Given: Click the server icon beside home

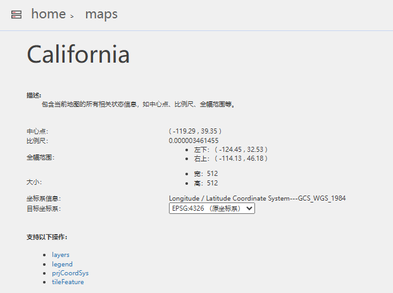Looking at the screenshot, I should pyautogui.click(x=16, y=15).
